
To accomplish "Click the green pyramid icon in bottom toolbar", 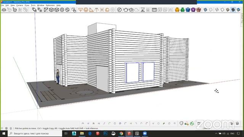I will pos(192,123).
